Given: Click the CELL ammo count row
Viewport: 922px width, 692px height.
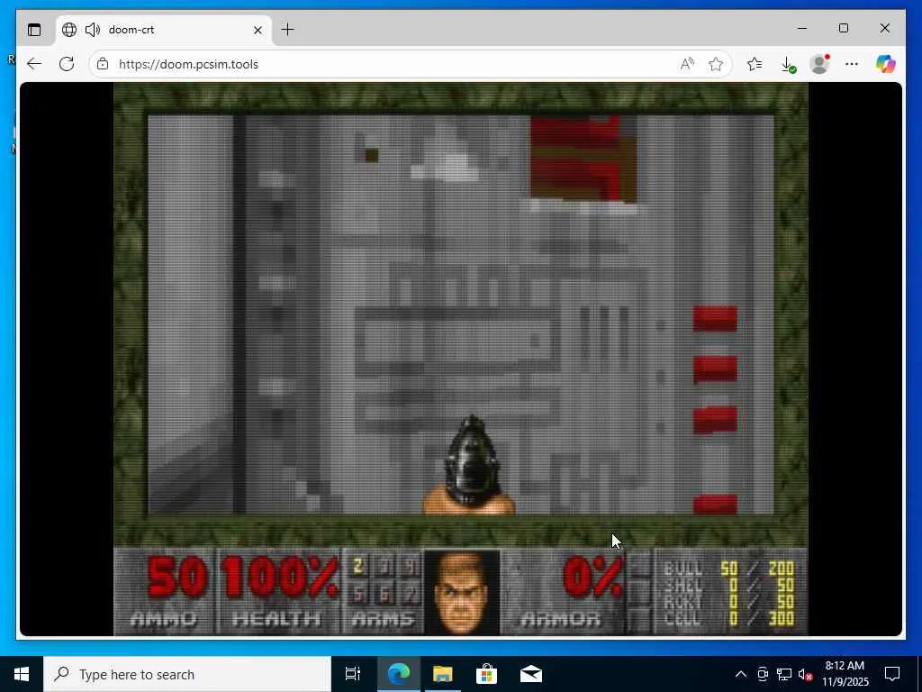Looking at the screenshot, I should 728,618.
